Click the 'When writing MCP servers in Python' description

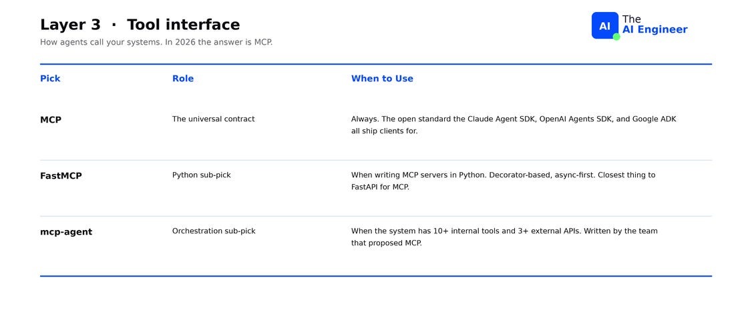point(503,181)
